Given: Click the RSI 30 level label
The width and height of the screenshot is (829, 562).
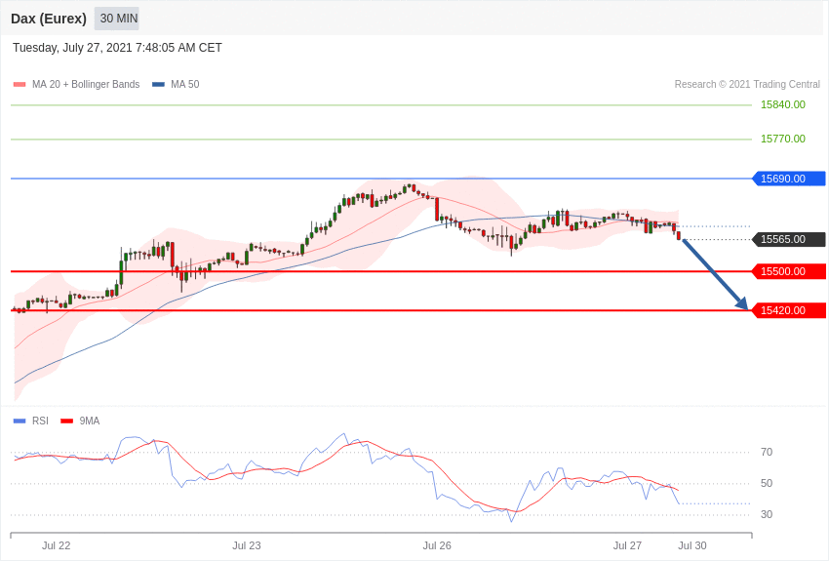Looking at the screenshot, I should click(767, 514).
